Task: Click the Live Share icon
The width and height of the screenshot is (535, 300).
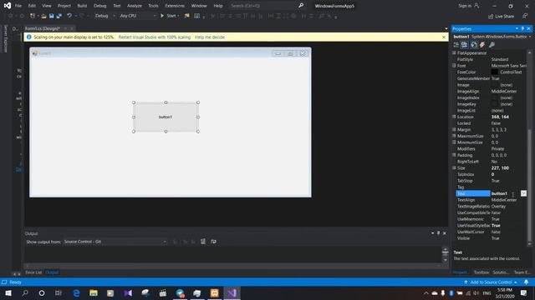Action: pos(502,17)
